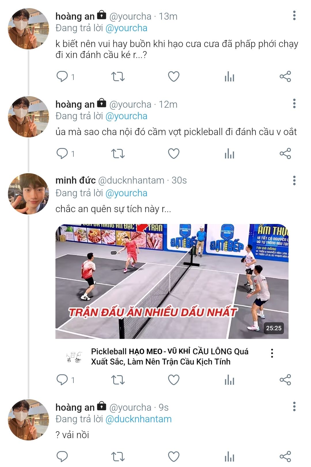The width and height of the screenshot is (311, 467).
Task: Share minh đức's video tweet
Action: pyautogui.click(x=285, y=380)
